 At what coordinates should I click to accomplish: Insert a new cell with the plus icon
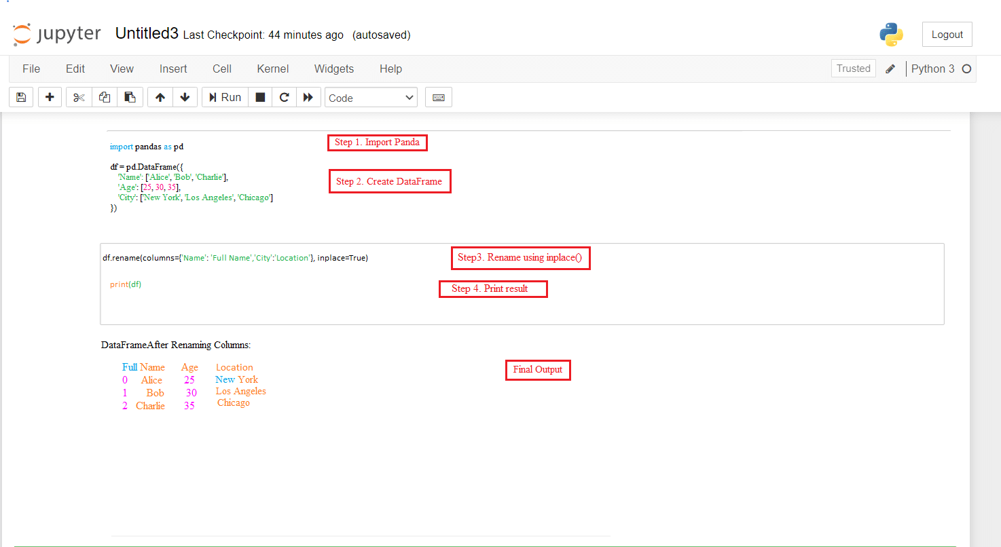pos(49,97)
